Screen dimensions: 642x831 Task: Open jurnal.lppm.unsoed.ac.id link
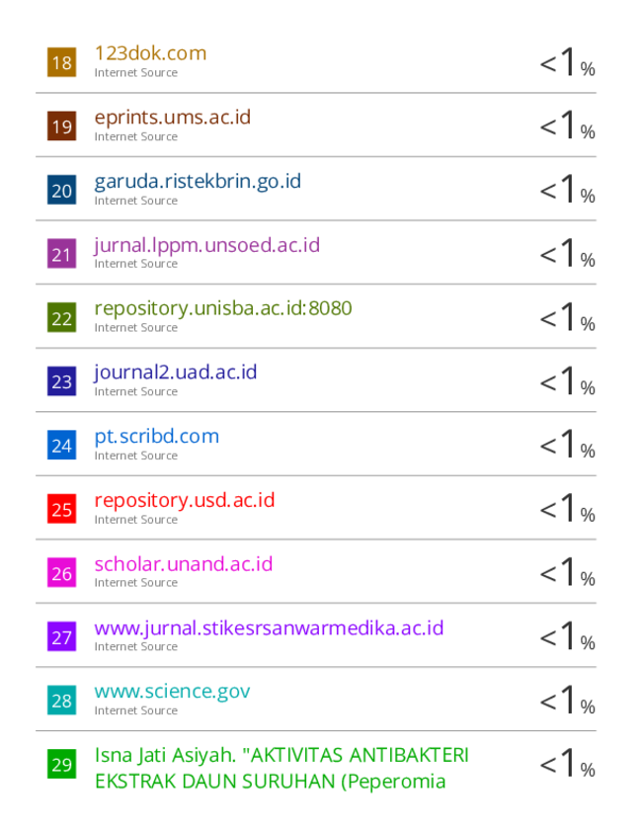(207, 245)
